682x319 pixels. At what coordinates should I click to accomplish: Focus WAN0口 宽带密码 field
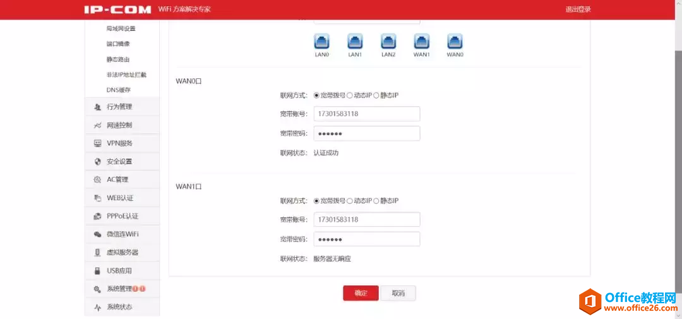point(367,134)
